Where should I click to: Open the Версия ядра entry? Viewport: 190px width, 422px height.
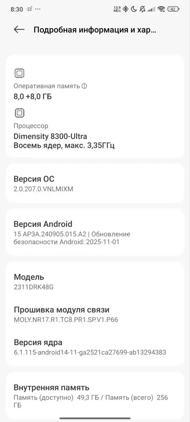pyautogui.click(x=95, y=346)
